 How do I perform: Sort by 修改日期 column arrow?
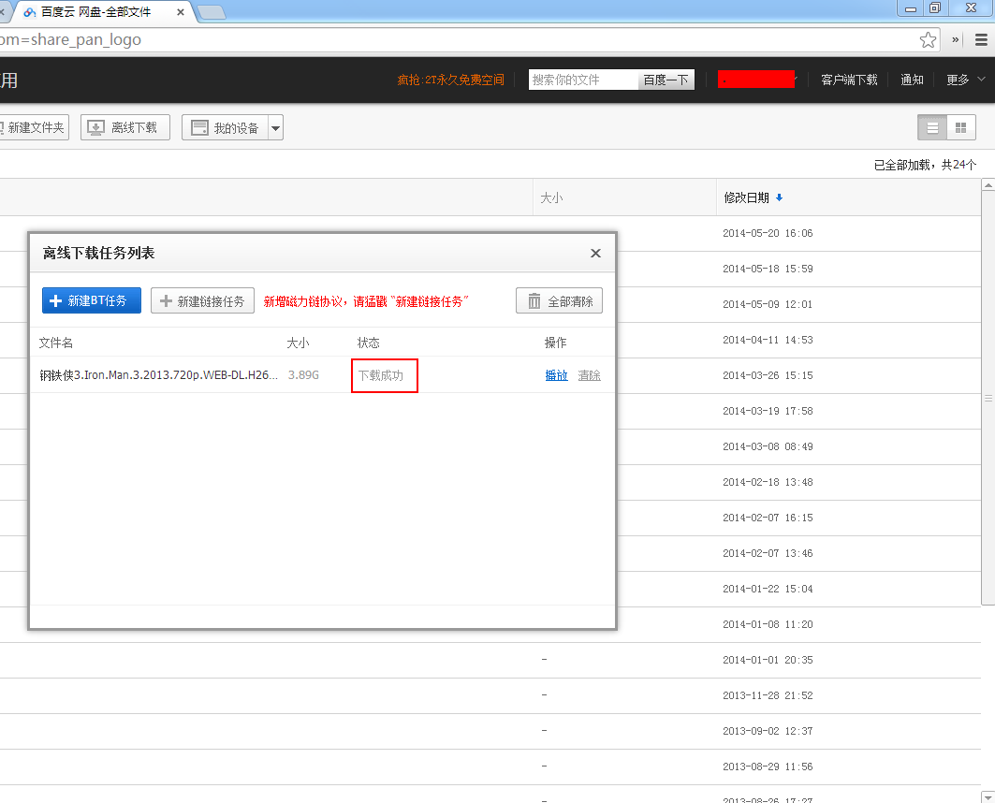[780, 197]
